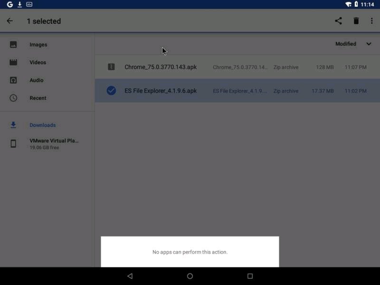Select the Downloads location

(x=43, y=125)
